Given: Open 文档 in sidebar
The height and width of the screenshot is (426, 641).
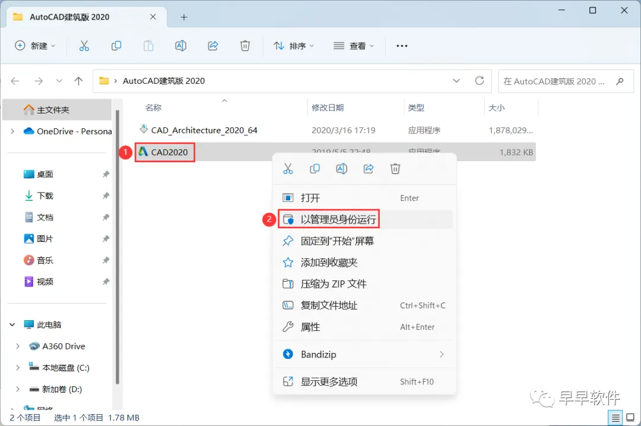Looking at the screenshot, I should click(45, 217).
